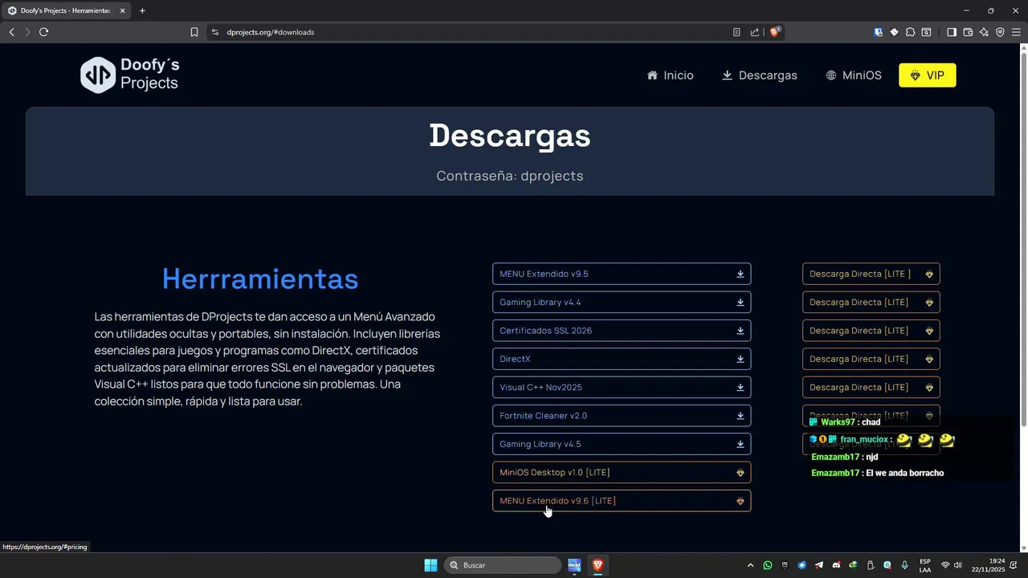Click download arrow icon on DirectX row
The height and width of the screenshot is (578, 1028).
click(x=740, y=359)
